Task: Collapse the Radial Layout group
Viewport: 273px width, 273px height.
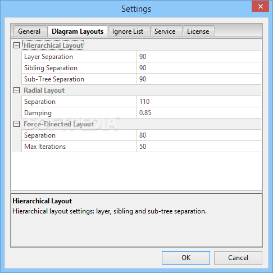Action: pyautogui.click(x=16, y=90)
